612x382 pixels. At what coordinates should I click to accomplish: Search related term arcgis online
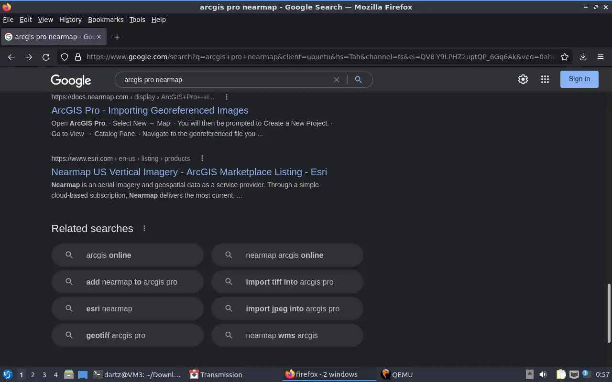click(x=127, y=255)
